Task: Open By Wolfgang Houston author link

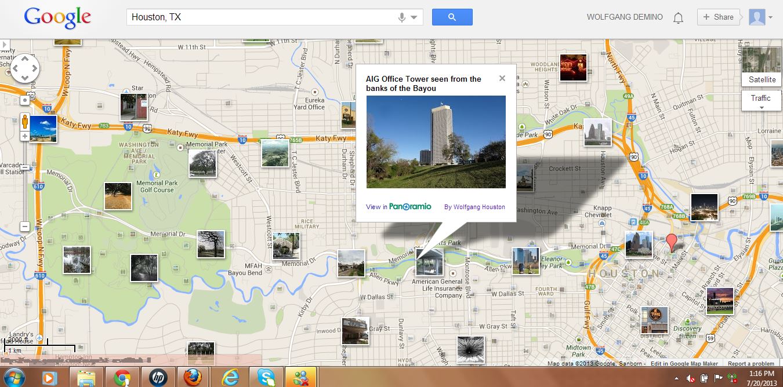Action: [474, 207]
